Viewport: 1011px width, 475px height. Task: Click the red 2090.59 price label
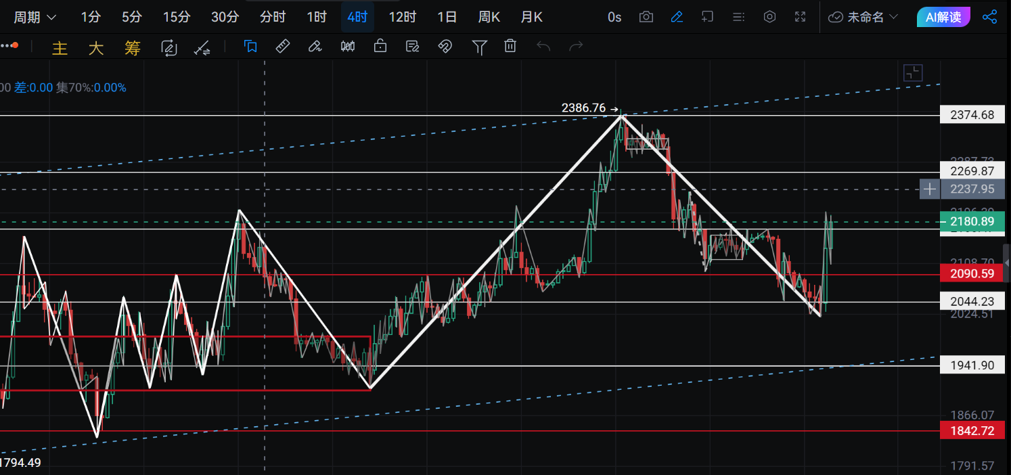(972, 274)
